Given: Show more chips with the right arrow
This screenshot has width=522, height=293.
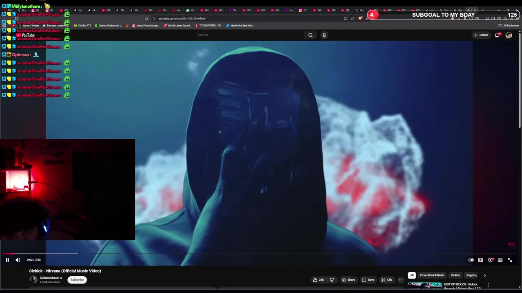Looking at the screenshot, I should coord(484,276).
